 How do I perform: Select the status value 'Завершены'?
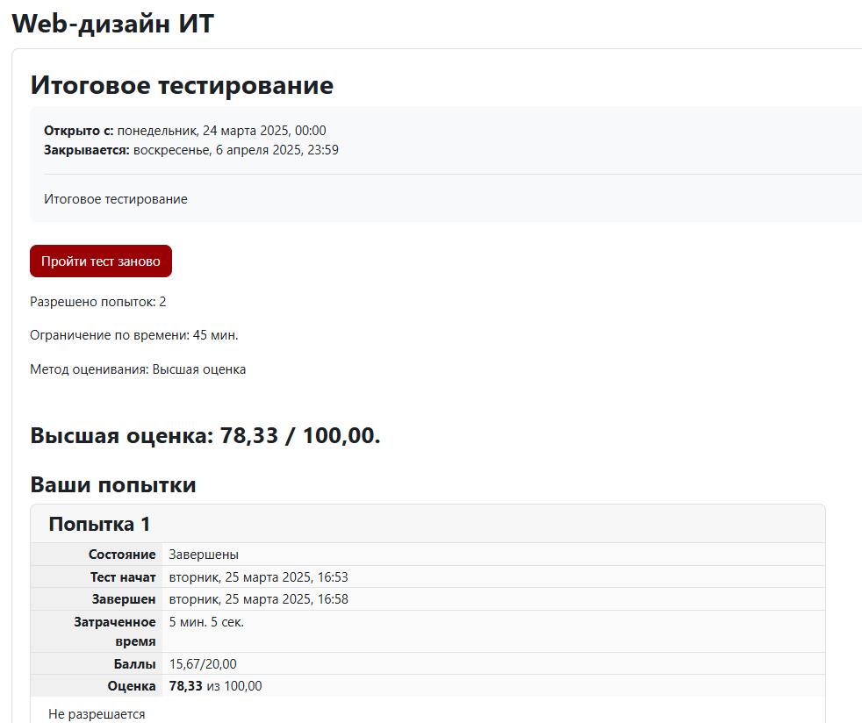point(204,555)
